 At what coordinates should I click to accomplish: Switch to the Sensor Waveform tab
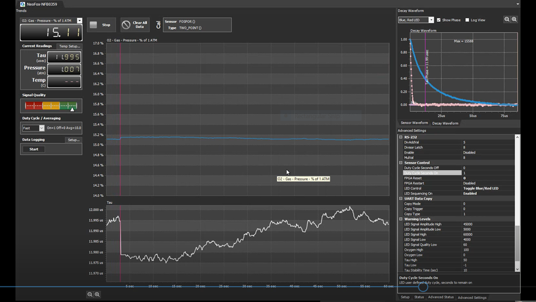tap(414, 123)
